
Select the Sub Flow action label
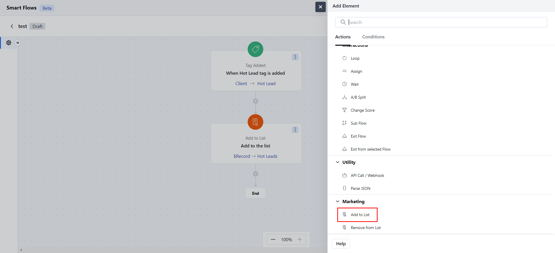coord(358,123)
